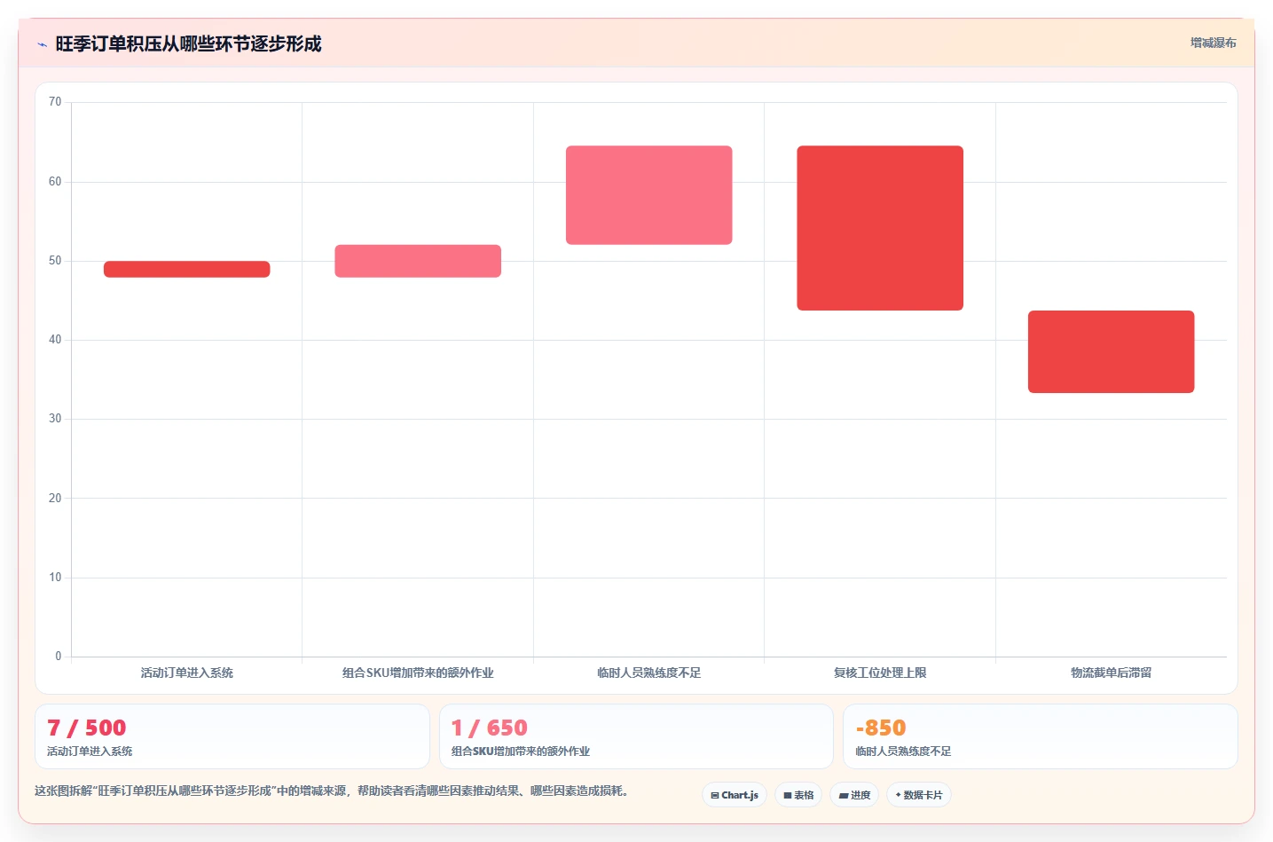Screen dimensions: 1273x842
Task: Click y-axis value 10
Action: (55, 578)
